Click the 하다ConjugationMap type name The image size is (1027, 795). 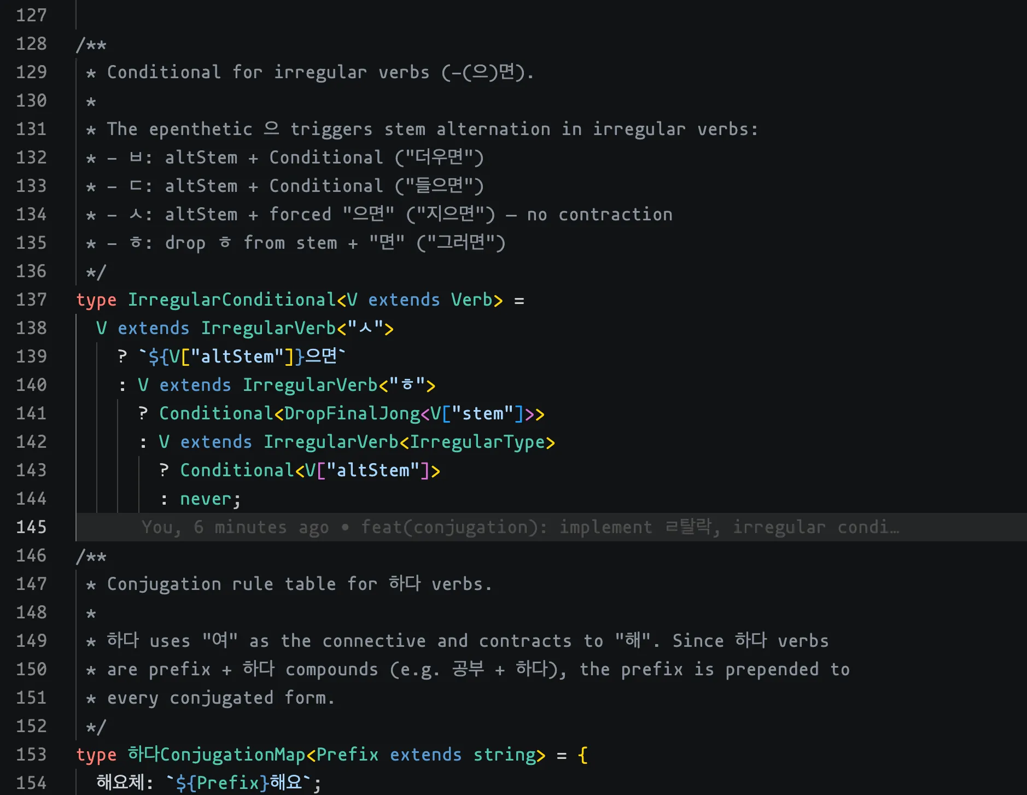pos(216,755)
